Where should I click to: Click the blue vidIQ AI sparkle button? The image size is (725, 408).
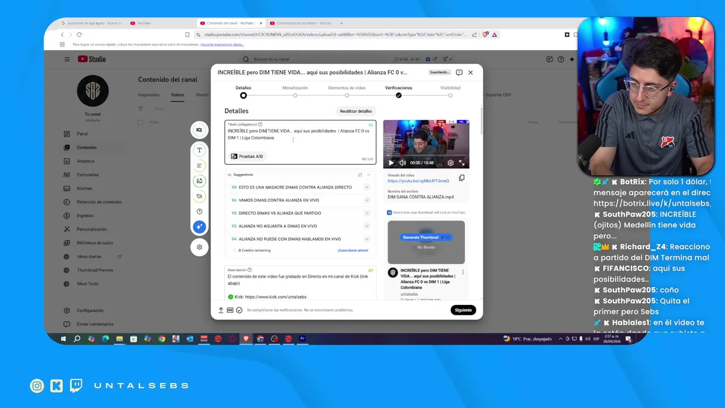[199, 227]
